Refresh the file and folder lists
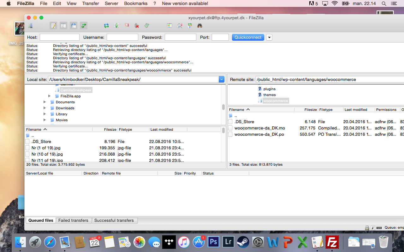 (106, 26)
